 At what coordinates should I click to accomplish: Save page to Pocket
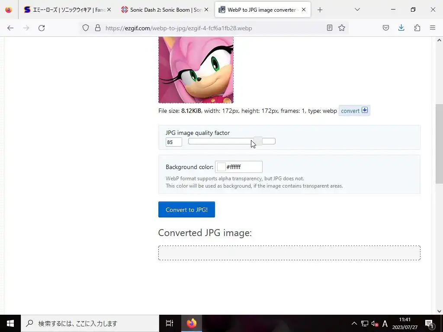[385, 28]
